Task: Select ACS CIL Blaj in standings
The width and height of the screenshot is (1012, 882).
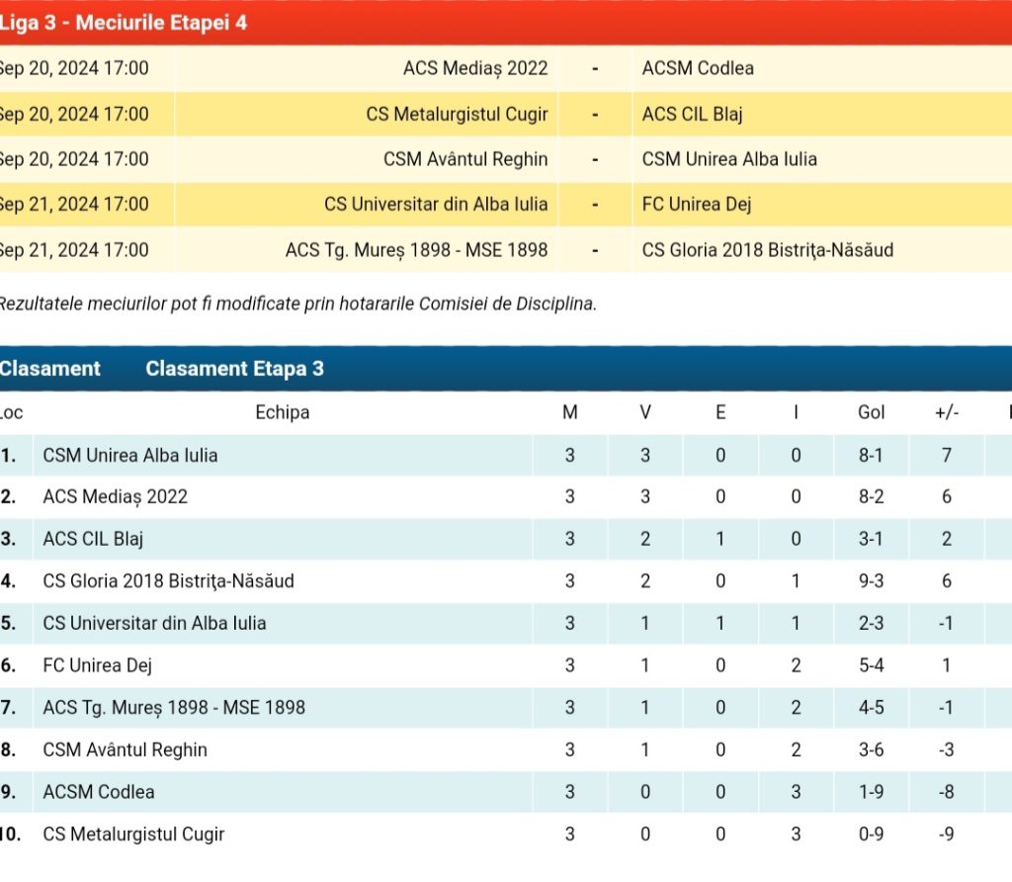Action: pyautogui.click(x=93, y=539)
